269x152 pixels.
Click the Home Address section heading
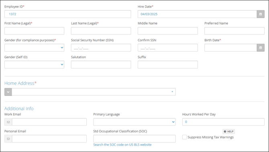[x=20, y=83]
